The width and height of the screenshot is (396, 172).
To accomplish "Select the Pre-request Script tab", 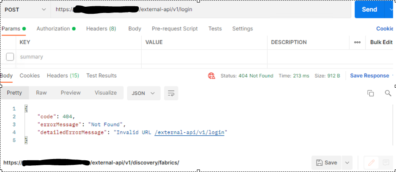I will [x=174, y=29].
